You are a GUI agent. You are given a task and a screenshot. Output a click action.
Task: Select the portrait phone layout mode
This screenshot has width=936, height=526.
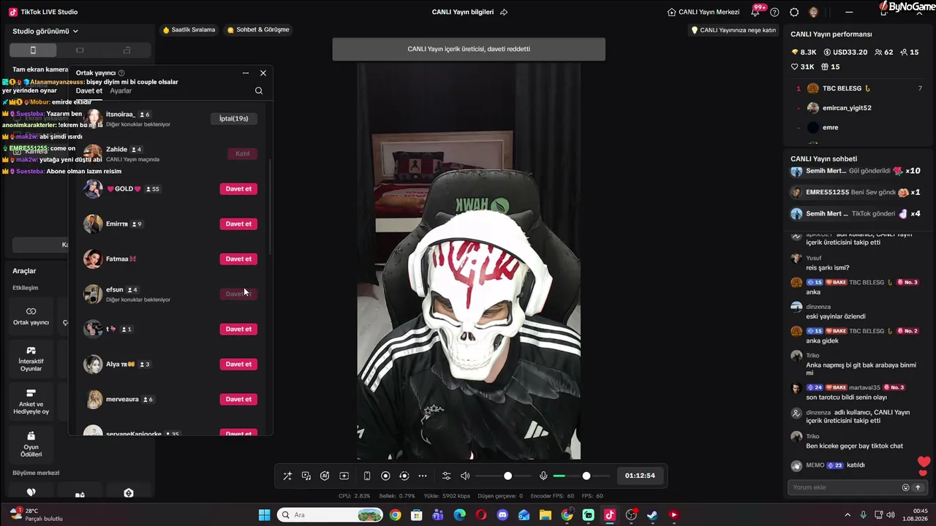33,50
